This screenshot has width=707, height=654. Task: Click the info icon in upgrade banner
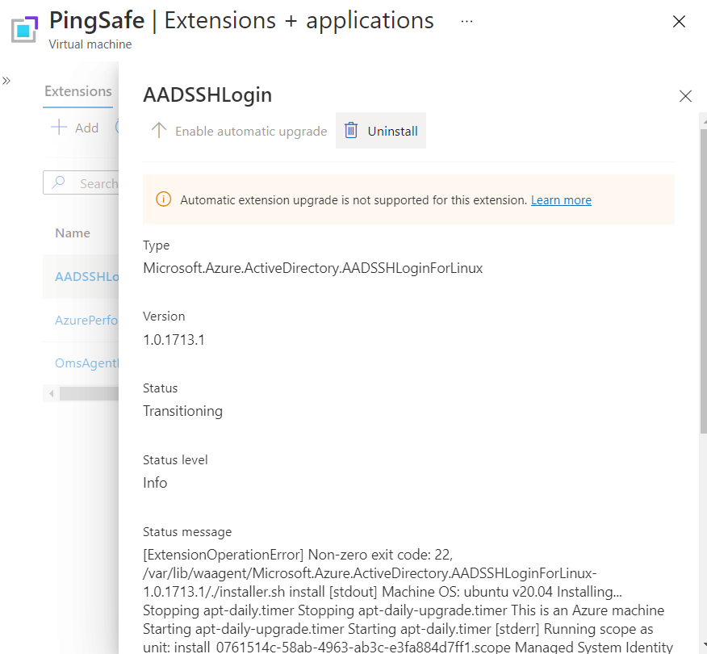pos(163,199)
